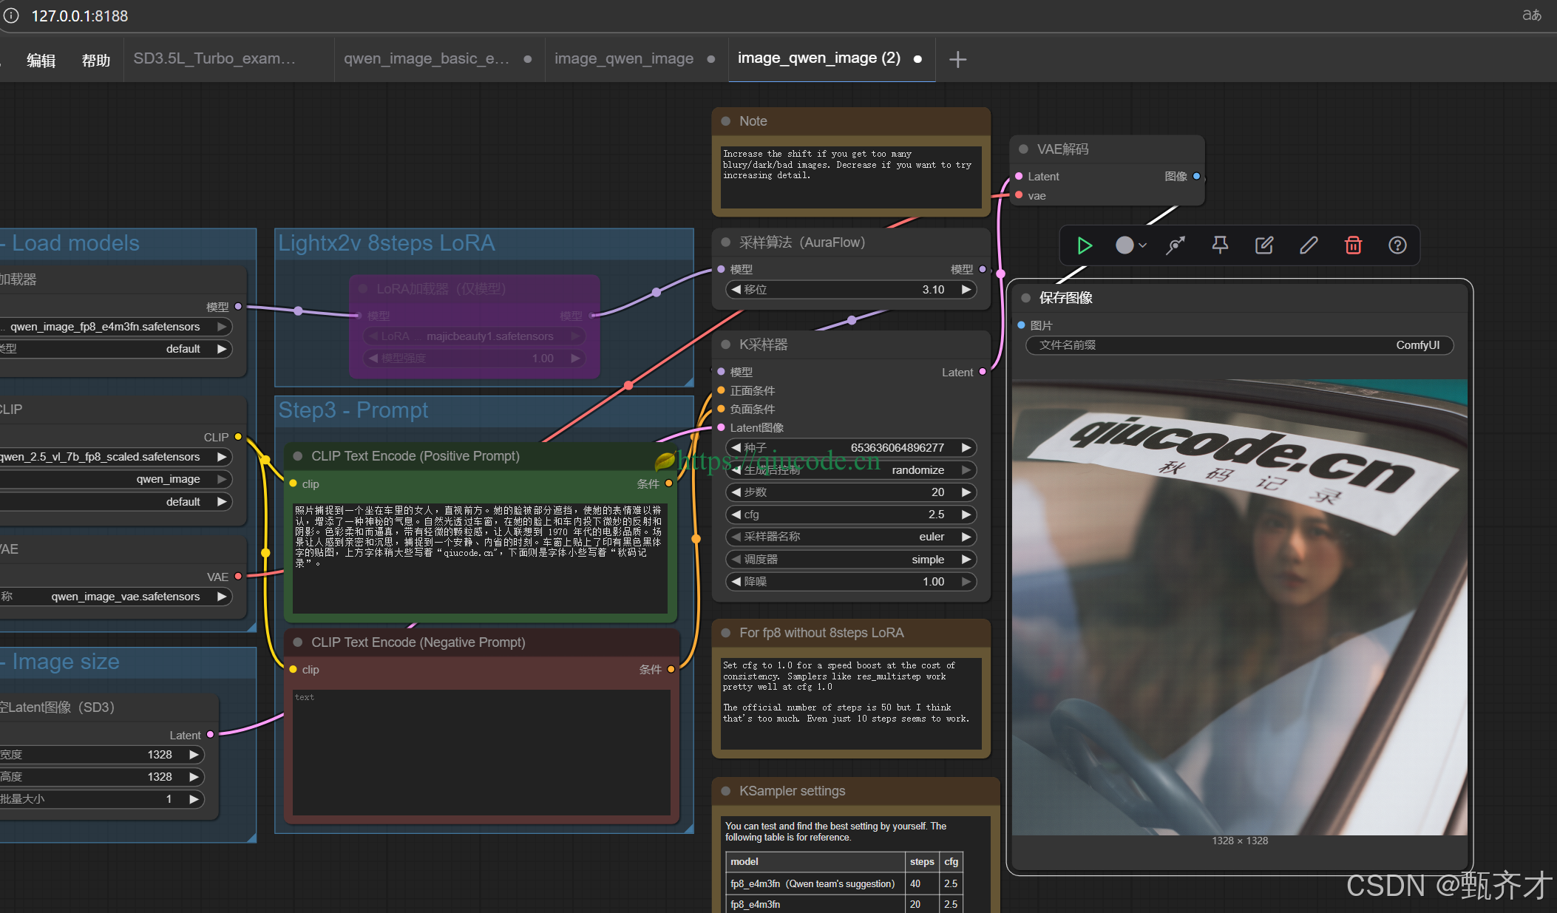Image resolution: width=1557 pixels, height=913 pixels.
Task: Open node help with the question mark icon
Action: click(x=1397, y=245)
